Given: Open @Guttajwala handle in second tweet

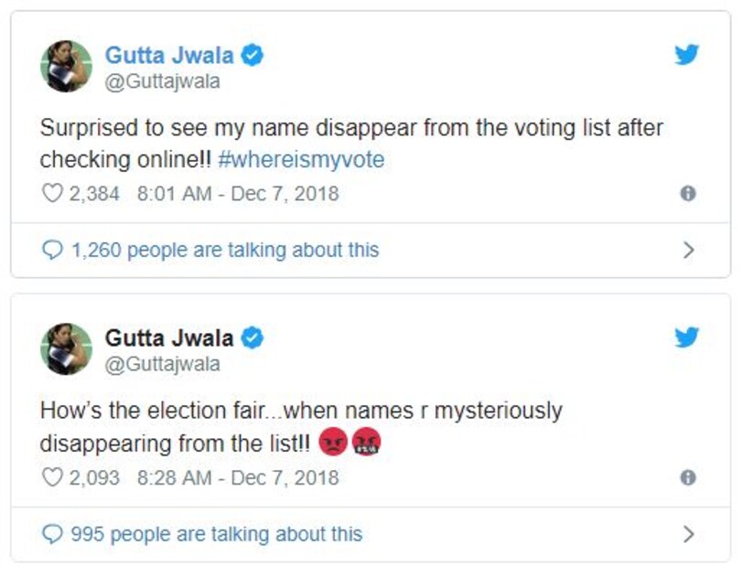Looking at the screenshot, I should point(162,364).
